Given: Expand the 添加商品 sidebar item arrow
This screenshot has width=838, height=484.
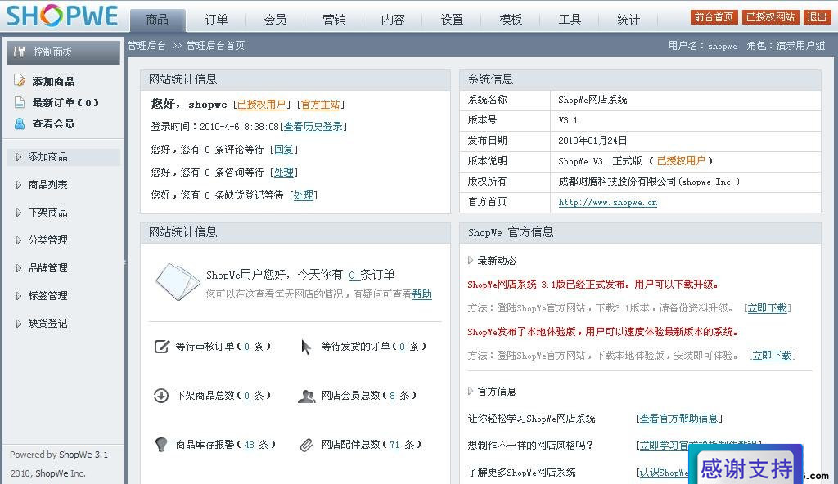Looking at the screenshot, I should pyautogui.click(x=19, y=157).
